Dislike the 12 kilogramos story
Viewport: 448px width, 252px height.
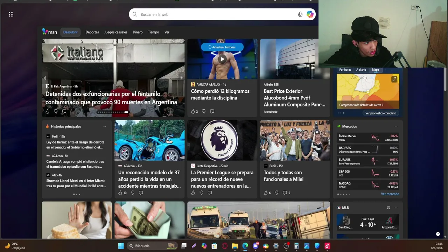204,111
